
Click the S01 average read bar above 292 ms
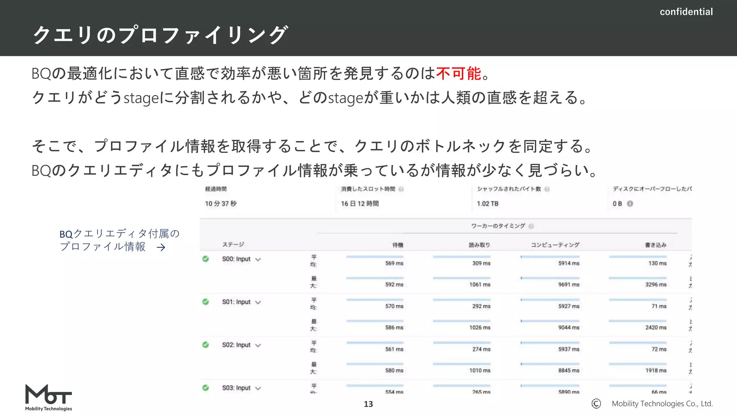(462, 300)
